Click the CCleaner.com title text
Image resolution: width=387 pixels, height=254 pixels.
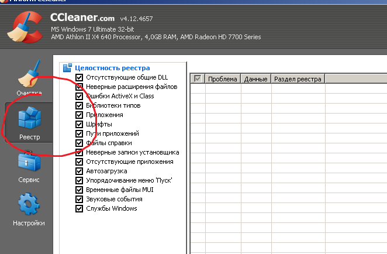tap(82, 18)
